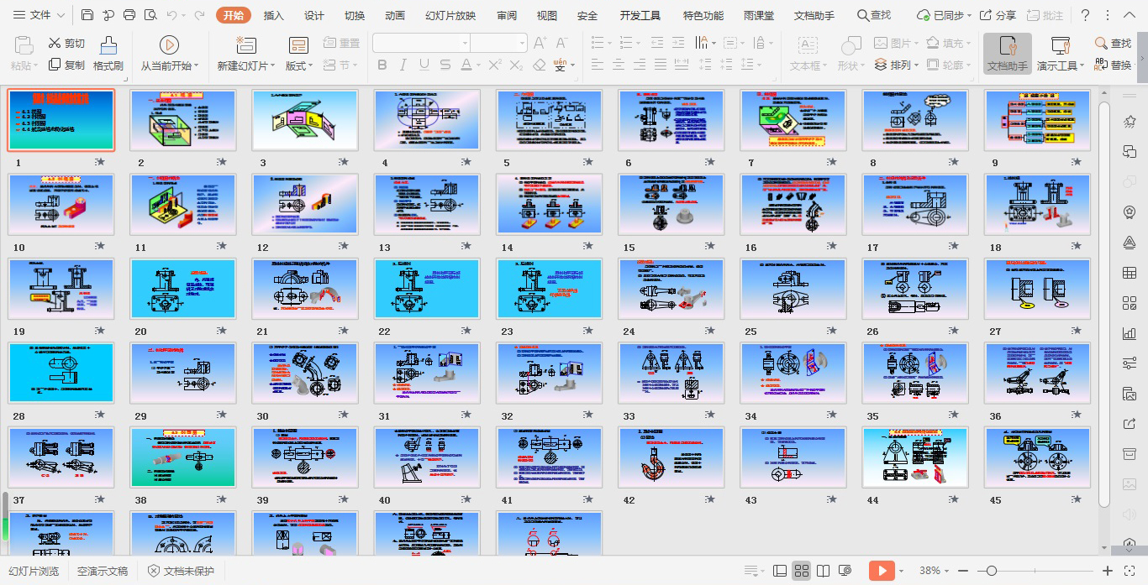The height and width of the screenshot is (585, 1148).
Task: Start slideshow with orange play button
Action: coord(881,571)
